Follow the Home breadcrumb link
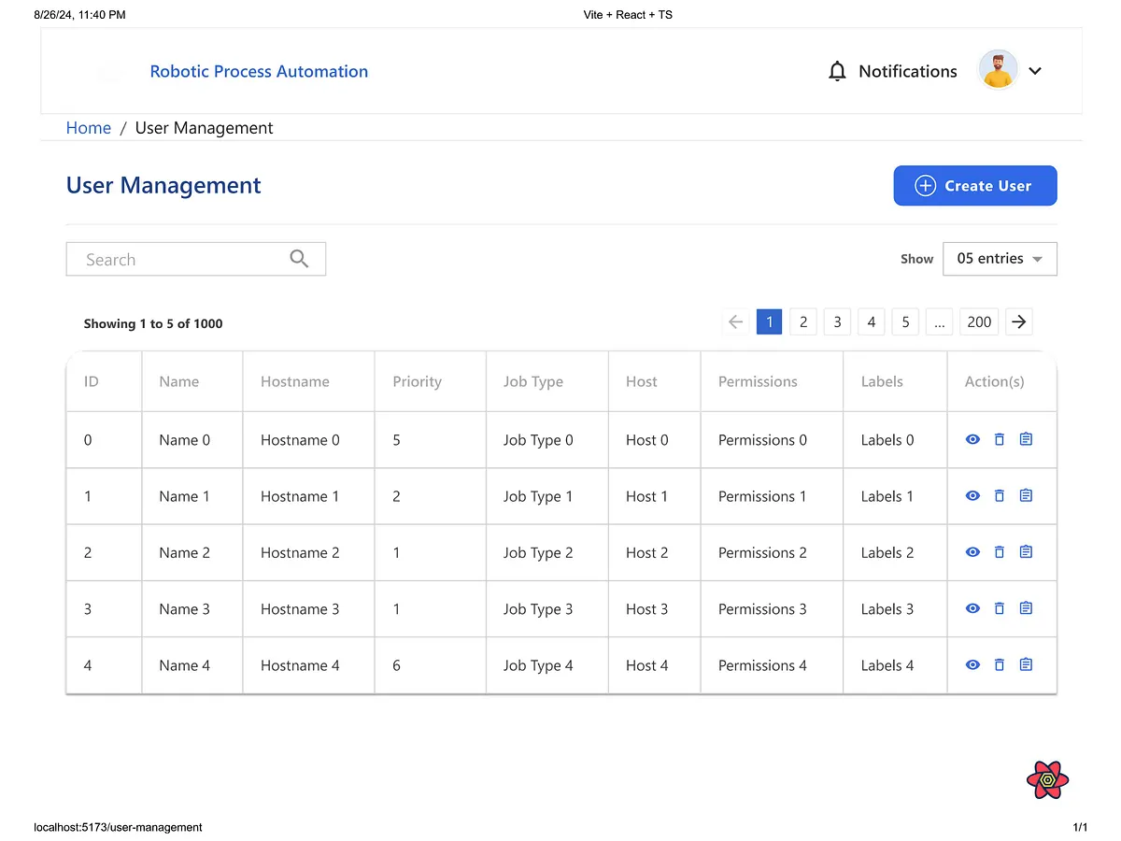The height and width of the screenshot is (841, 1121). [89, 128]
